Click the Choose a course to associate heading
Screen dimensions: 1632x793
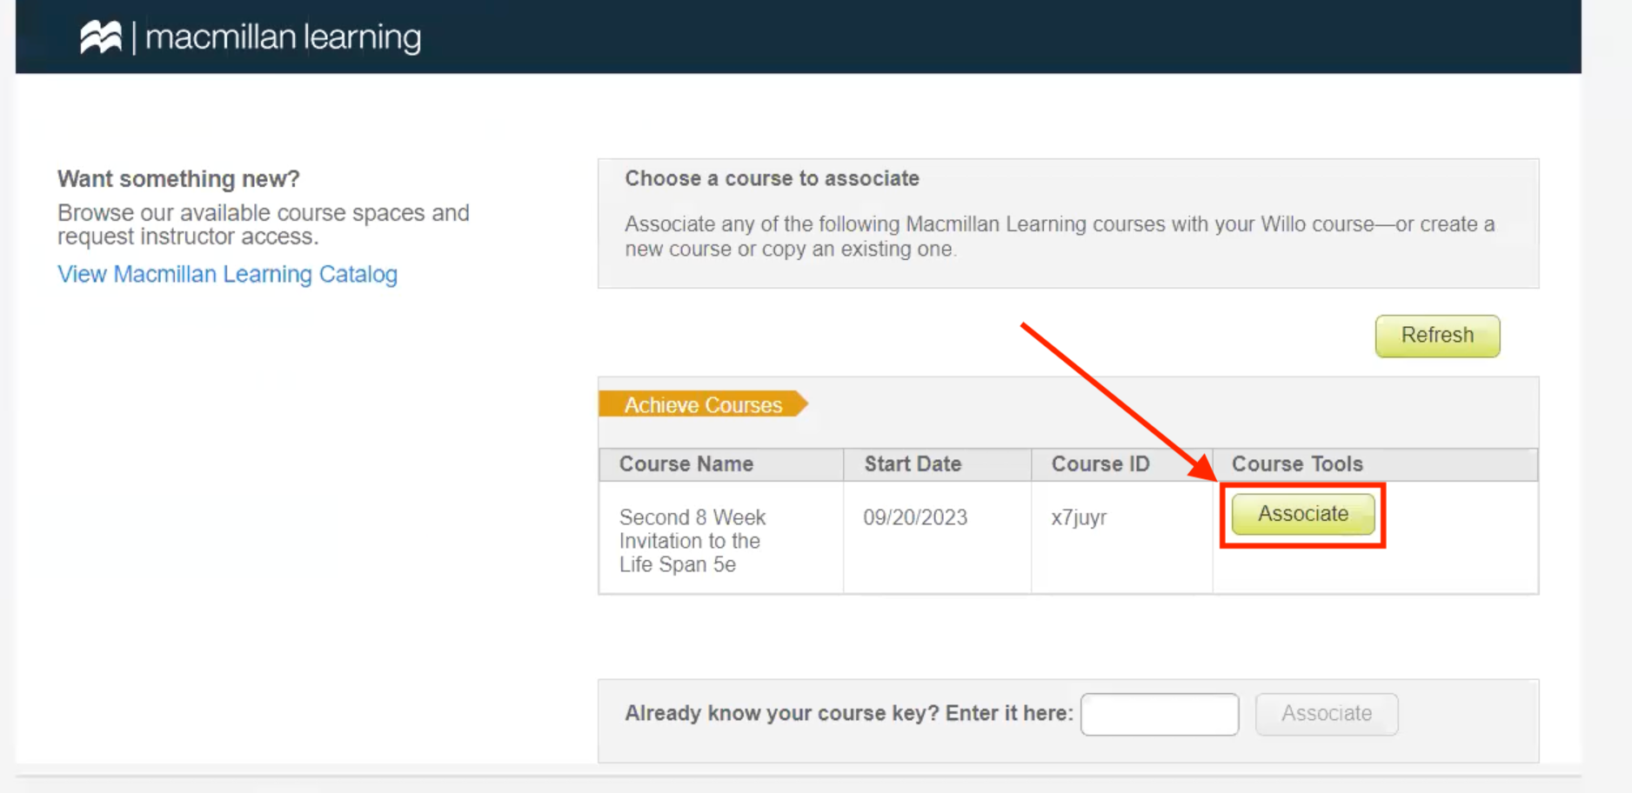coord(772,178)
